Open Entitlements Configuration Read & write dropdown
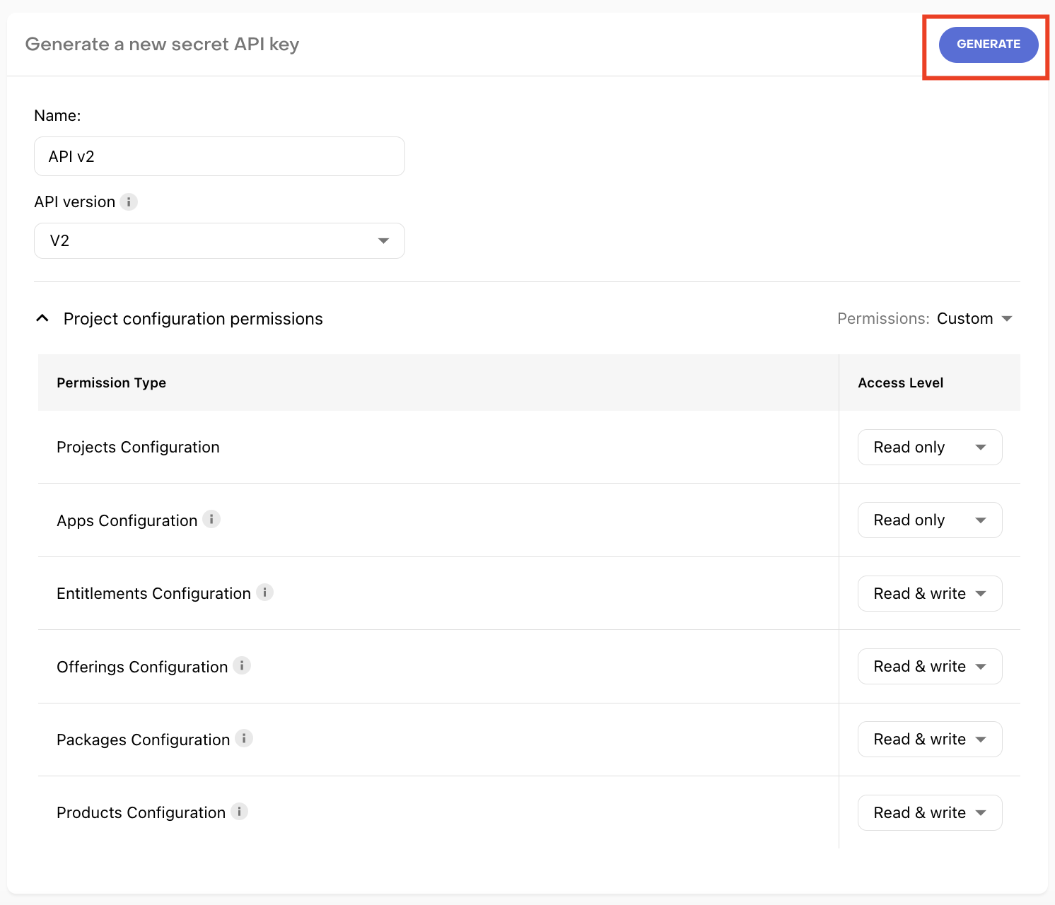Screen dimensions: 1055x905 click(x=930, y=593)
